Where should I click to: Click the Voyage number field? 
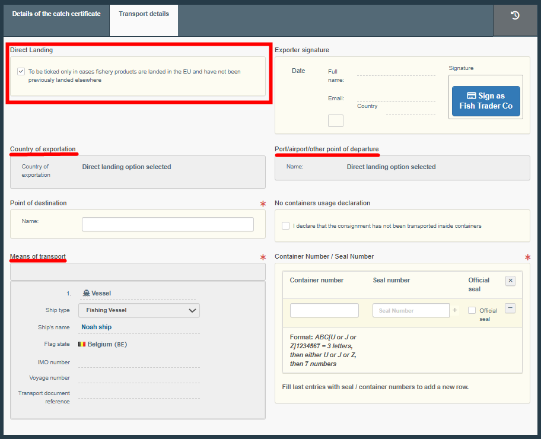tap(139, 378)
